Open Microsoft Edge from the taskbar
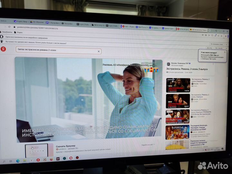 (x=18, y=160)
